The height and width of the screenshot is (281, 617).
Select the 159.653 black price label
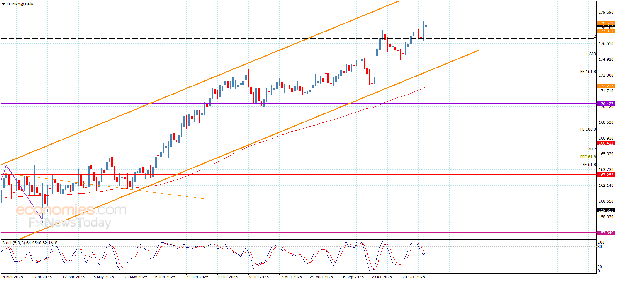click(606, 210)
